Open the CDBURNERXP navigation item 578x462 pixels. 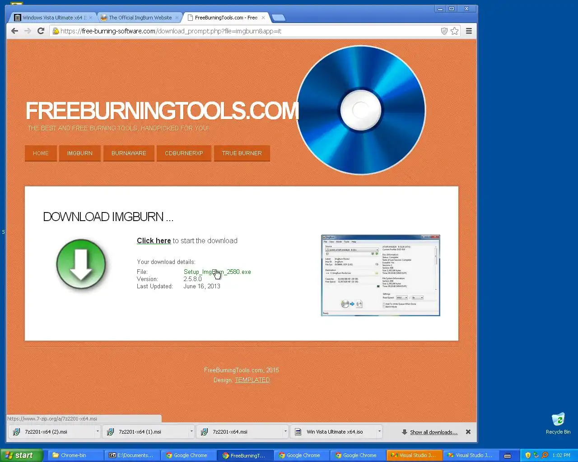click(x=184, y=153)
